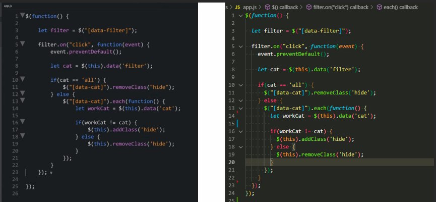Collapse line 1 fold triangle in left editor
Screen dimensions: 436x202
(23, 15)
